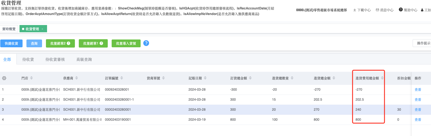Screen dimensions: 431x136
Task: Click the blue help question-mark icon
Action: [x=146, y=43]
